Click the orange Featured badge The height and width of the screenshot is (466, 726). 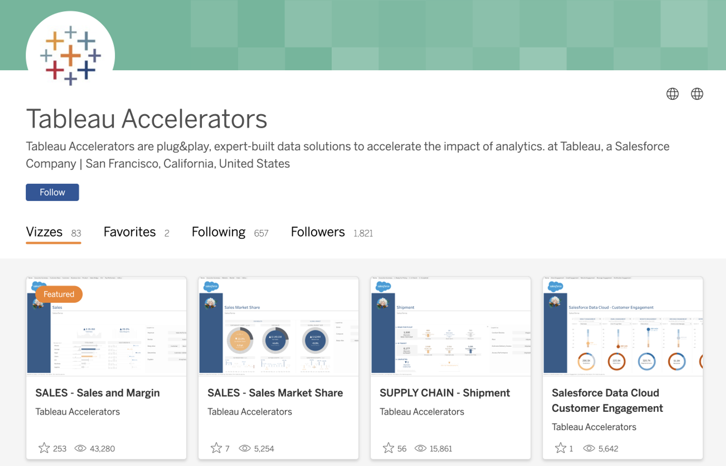59,294
